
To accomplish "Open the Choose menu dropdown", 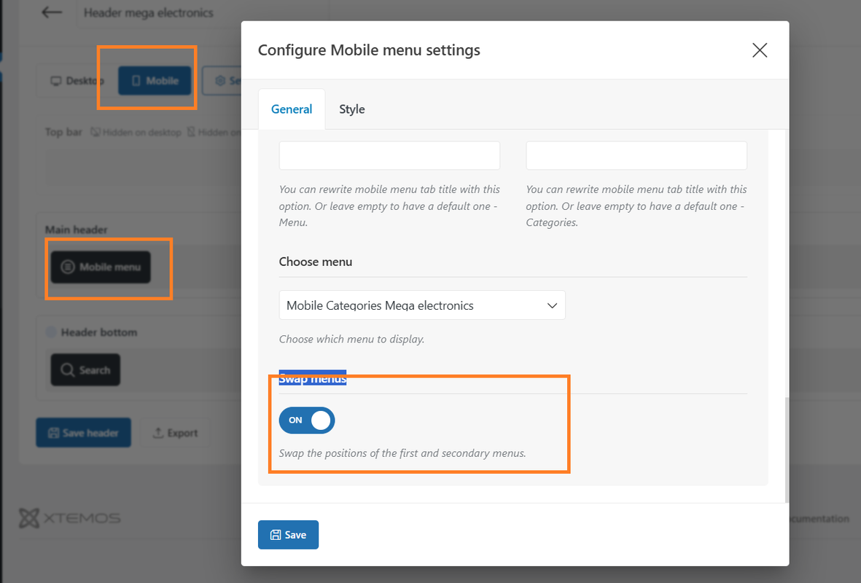I will [421, 305].
